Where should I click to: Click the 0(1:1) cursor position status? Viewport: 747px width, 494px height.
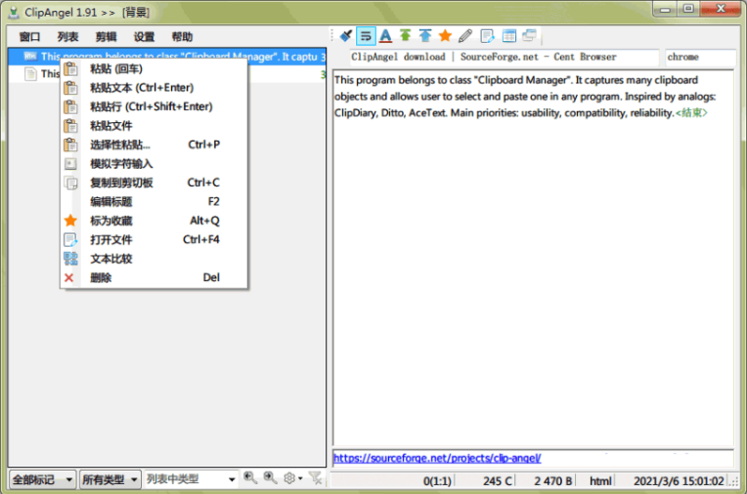tap(437, 481)
